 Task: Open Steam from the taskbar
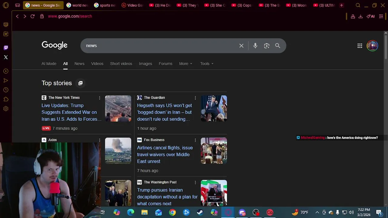coord(200,212)
